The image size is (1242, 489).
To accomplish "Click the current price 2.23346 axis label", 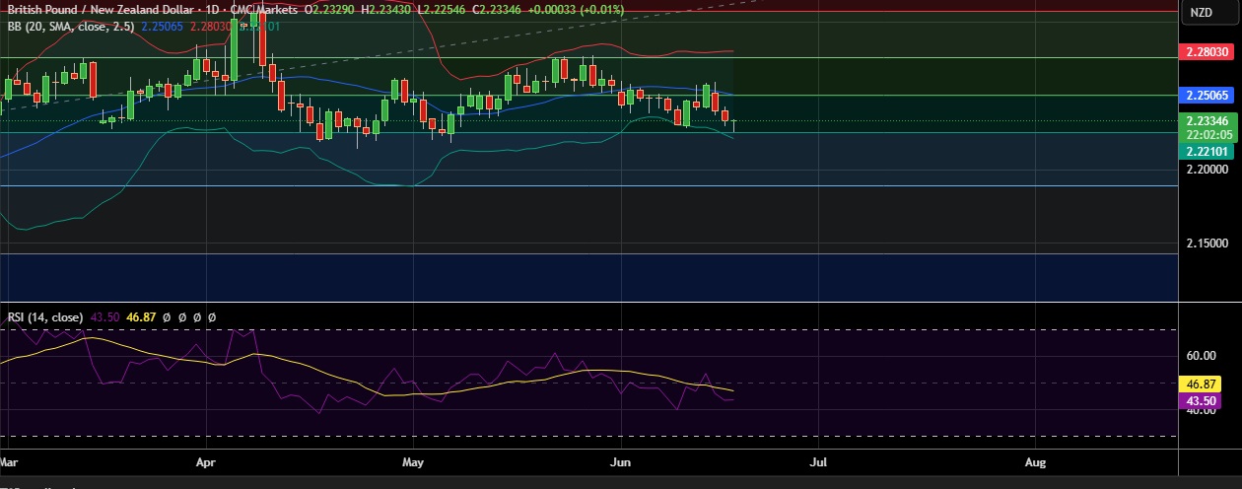I will (1207, 121).
